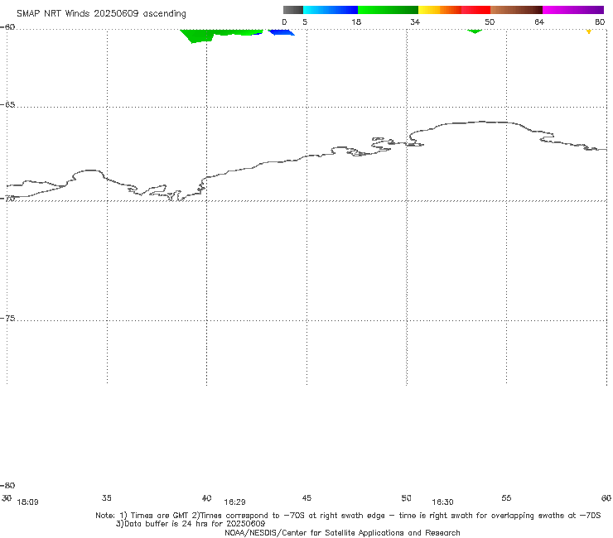Screen dimensions: 613x538
Task: Click the color scale maximum label '80'
Action: click(600, 22)
